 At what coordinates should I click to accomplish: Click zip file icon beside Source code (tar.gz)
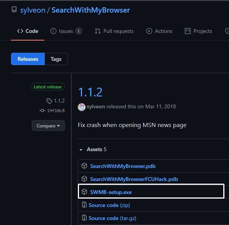[84, 218]
